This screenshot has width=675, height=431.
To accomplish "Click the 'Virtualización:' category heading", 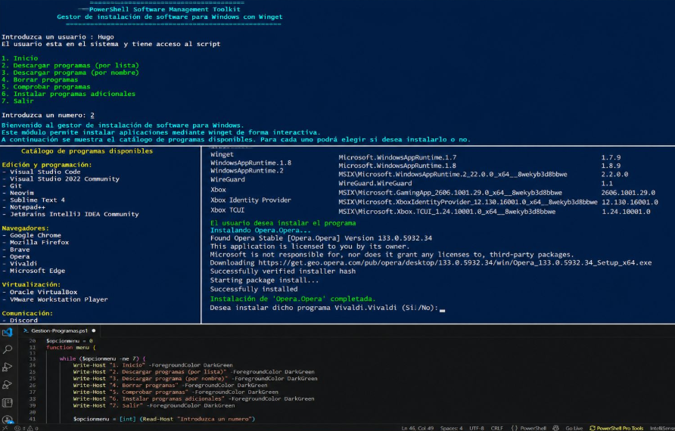I will coord(31,284).
